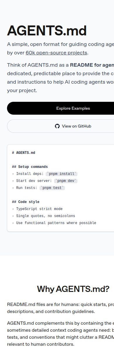
Task: Click the 'Use functional patterns where possible' line
Action: (x=54, y=223)
